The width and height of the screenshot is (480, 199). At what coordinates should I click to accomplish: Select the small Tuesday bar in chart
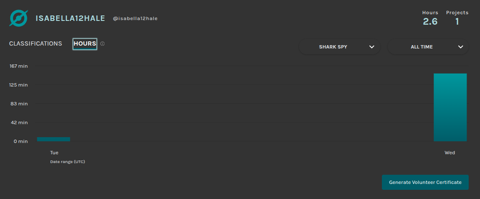(54, 139)
